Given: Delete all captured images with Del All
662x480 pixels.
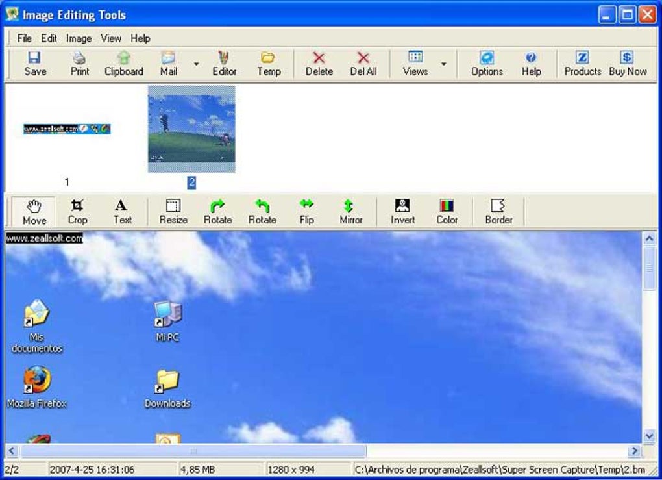Looking at the screenshot, I should 364,62.
